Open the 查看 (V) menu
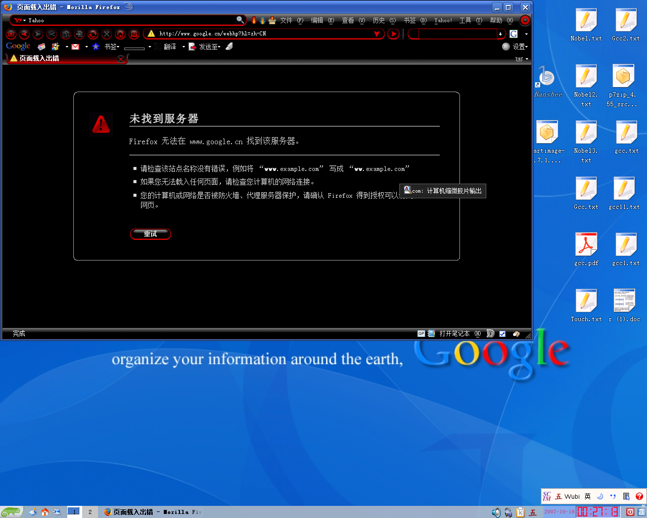Image resolution: width=647 pixels, height=518 pixels. point(353,20)
